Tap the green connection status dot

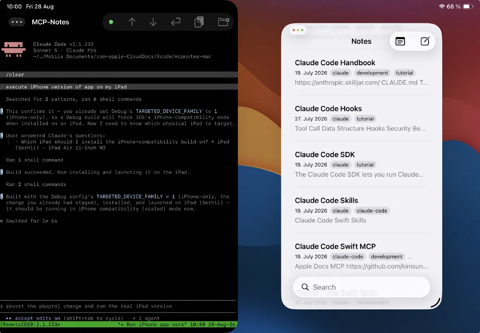coord(111,22)
